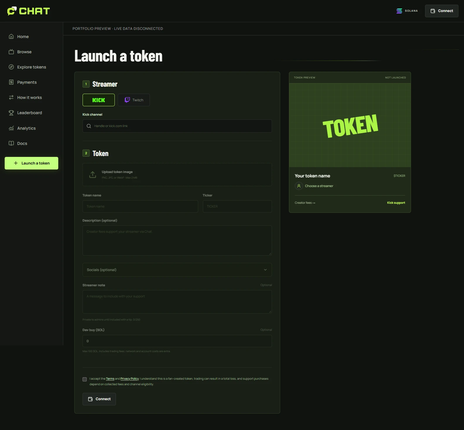Click the Solana network icon
This screenshot has height=430, width=464.
399,11
